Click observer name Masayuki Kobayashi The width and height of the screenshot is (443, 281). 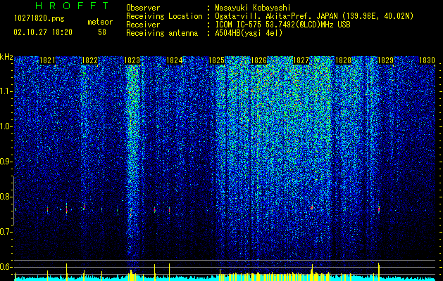[253, 8]
